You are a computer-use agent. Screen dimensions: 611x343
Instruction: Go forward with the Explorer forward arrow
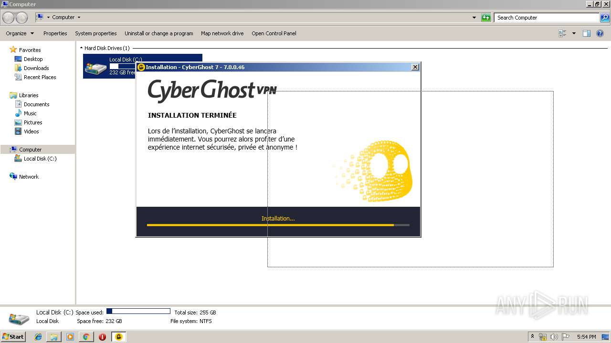click(22, 18)
